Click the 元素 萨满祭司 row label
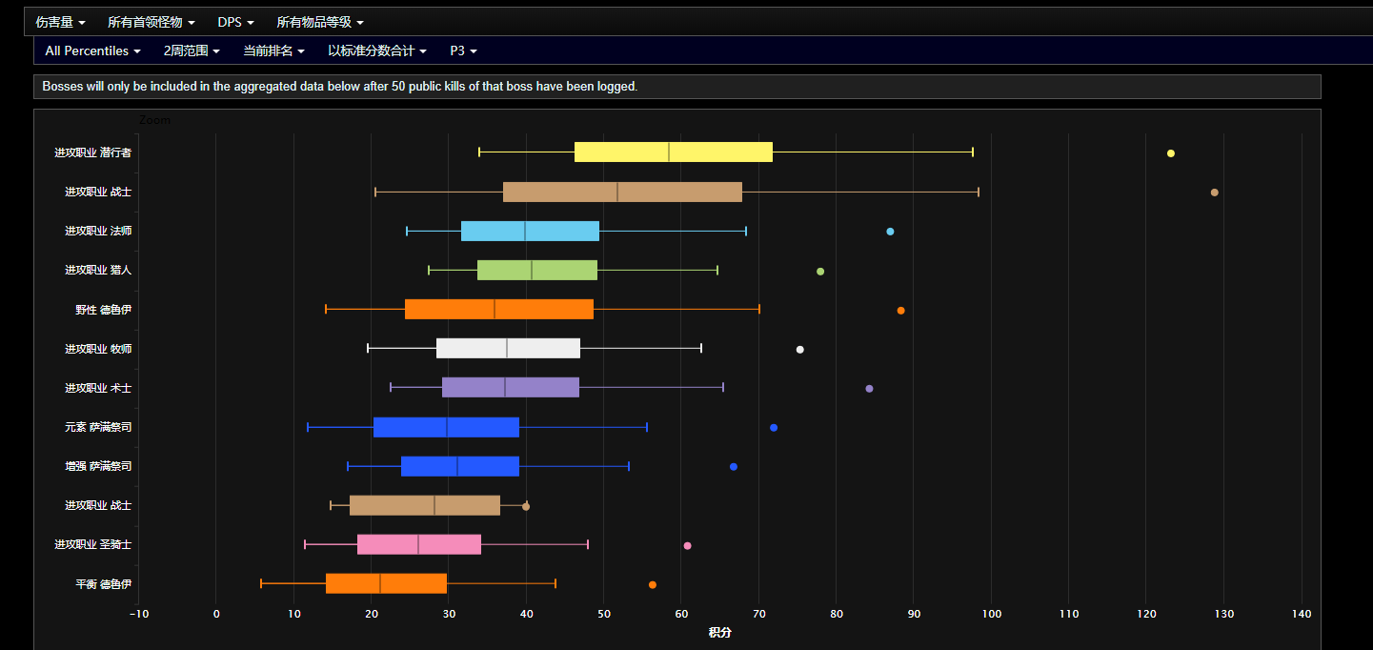The height and width of the screenshot is (650, 1373). pos(98,427)
